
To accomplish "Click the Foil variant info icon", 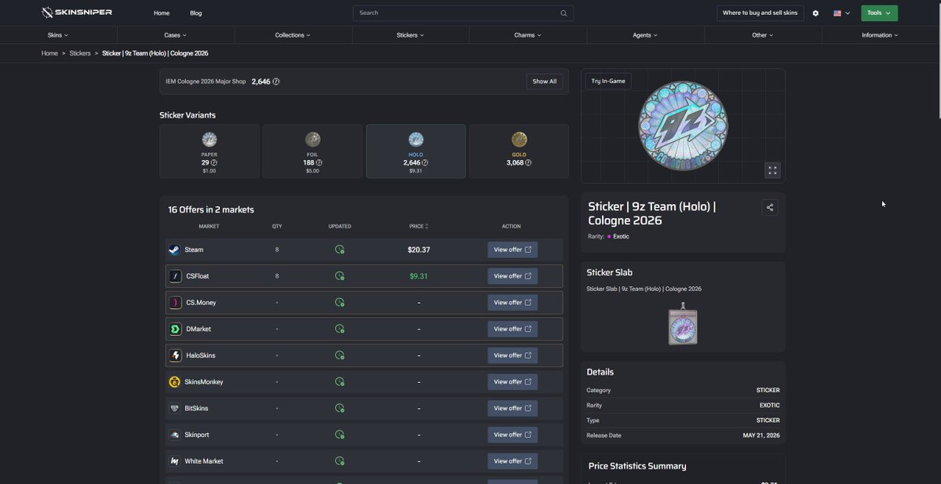I will coord(319,162).
